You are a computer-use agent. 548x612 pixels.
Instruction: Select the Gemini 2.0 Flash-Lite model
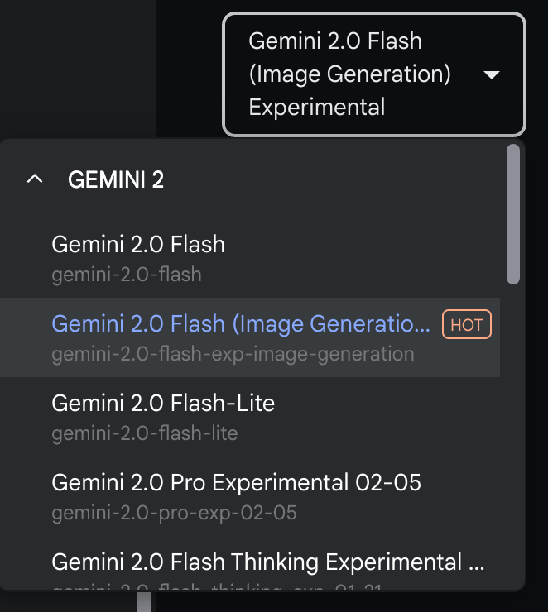(x=163, y=403)
